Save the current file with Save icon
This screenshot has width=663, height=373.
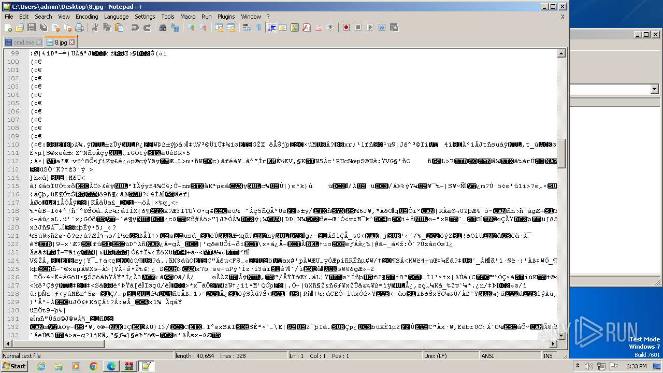pos(32,27)
